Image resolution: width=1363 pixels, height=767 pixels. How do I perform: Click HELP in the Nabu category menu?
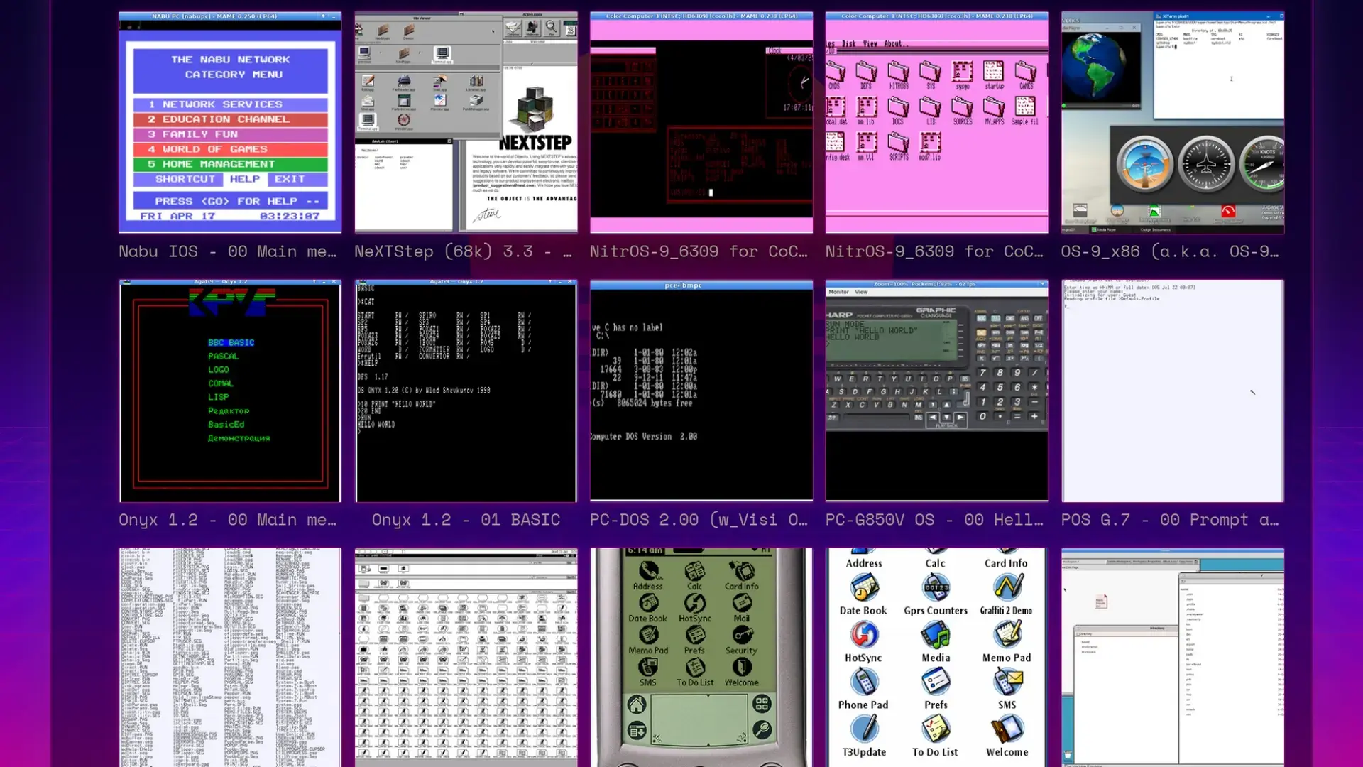[x=245, y=179]
